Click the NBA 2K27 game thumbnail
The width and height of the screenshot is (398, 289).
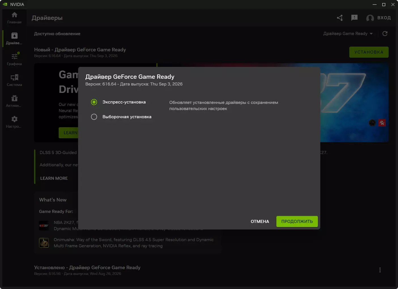click(44, 226)
